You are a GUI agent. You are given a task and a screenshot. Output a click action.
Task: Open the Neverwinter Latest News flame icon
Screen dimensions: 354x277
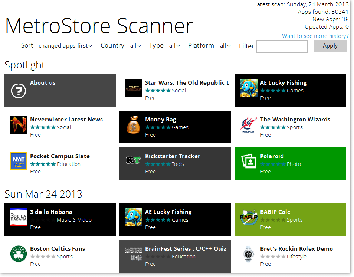point(19,125)
